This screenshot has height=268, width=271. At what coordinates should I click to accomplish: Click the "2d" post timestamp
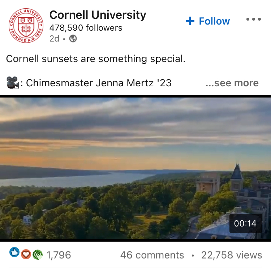(54, 39)
